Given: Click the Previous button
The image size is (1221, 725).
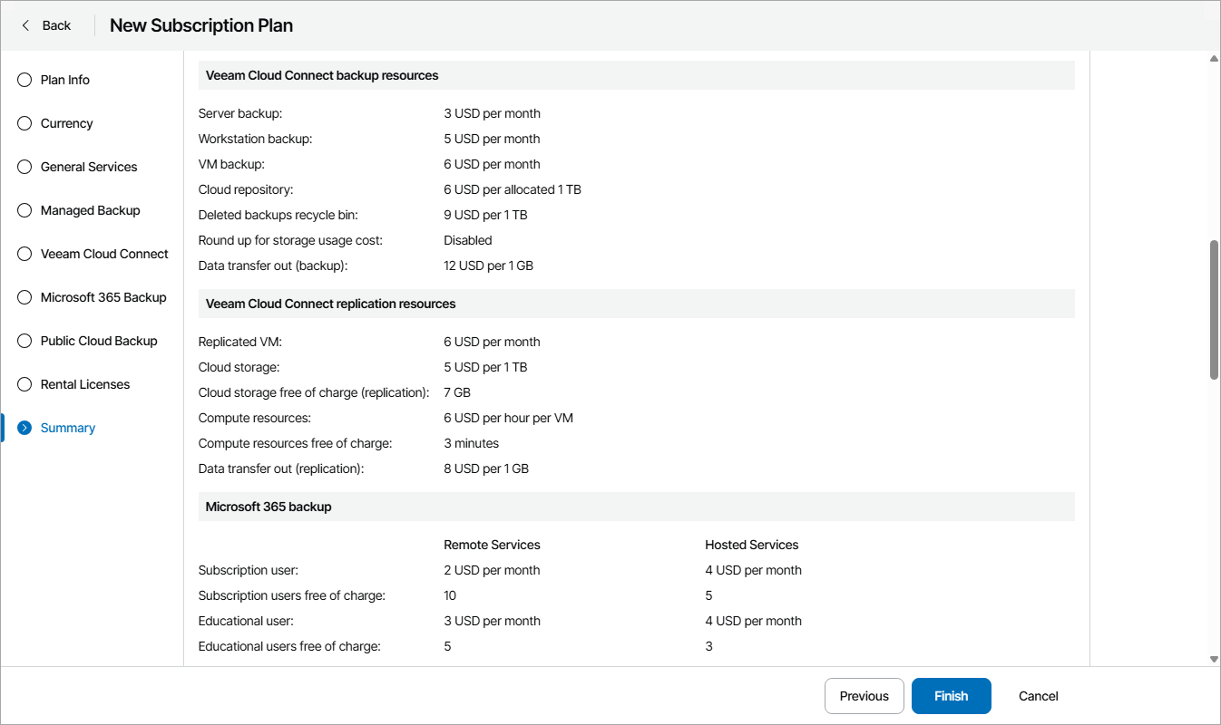Looking at the screenshot, I should (864, 696).
